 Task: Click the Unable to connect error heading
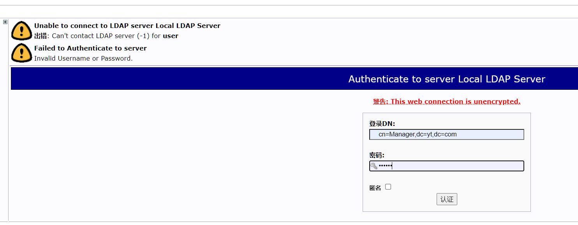[x=127, y=26]
